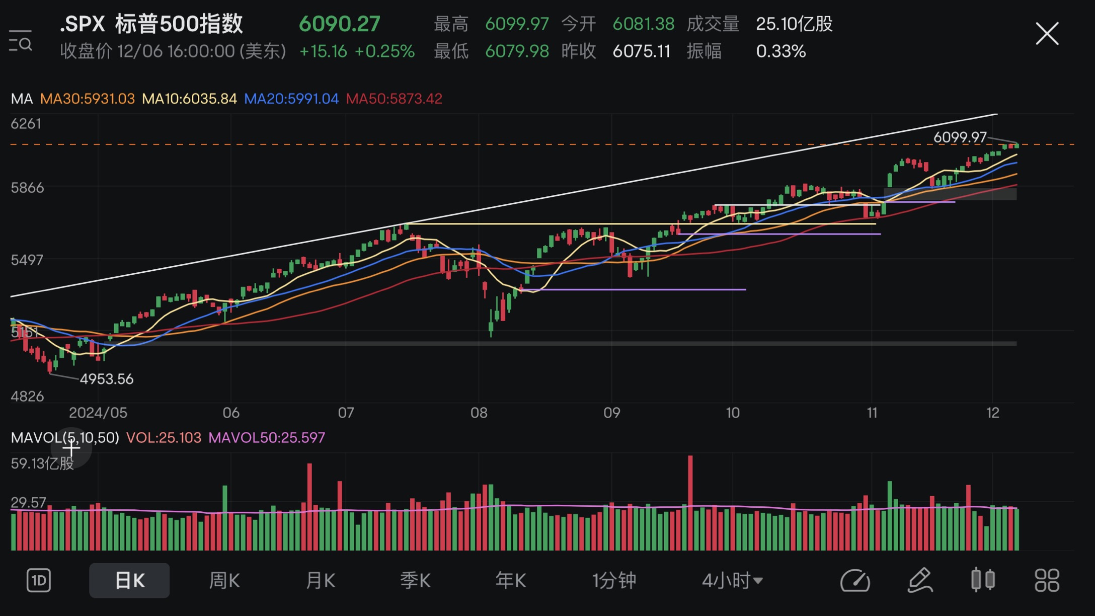Viewport: 1095px width, 616px height.
Task: Select the white ascending trendline on chart
Action: pos(503,205)
